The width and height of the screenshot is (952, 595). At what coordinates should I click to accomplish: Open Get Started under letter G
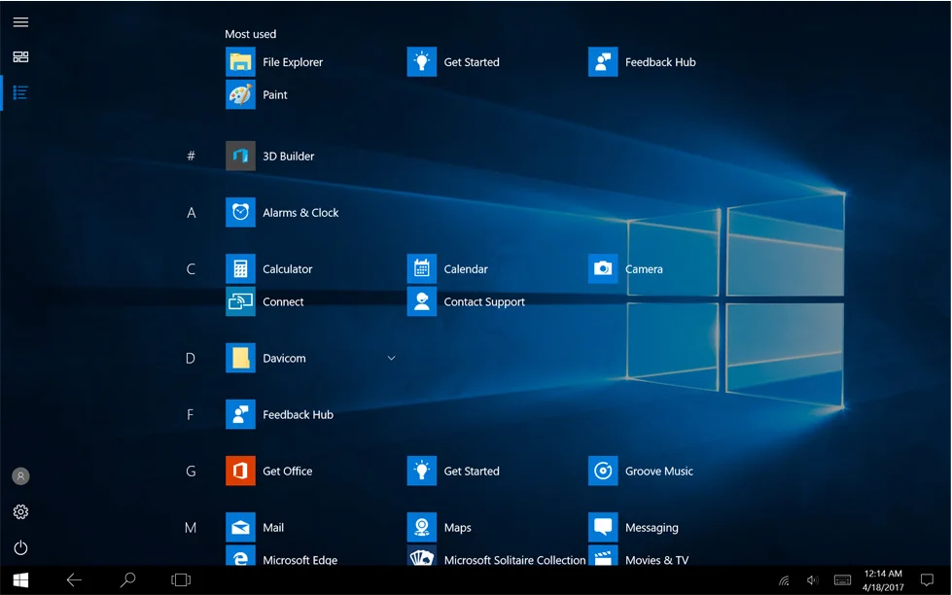[453, 472]
